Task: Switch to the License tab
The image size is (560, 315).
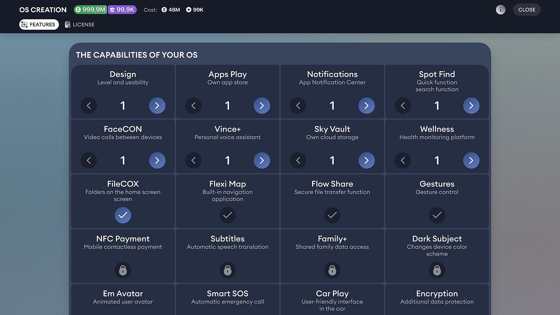Action: pos(80,24)
